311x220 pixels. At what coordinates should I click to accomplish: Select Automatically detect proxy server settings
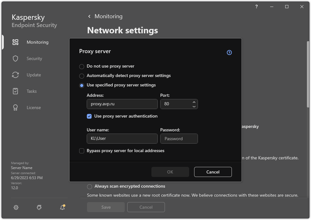(82, 76)
